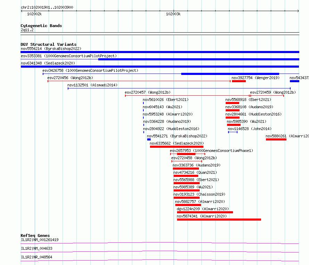The image size is (309, 265).
Task: Click the red bar under nsv5874341
Action: click(x=219, y=220)
